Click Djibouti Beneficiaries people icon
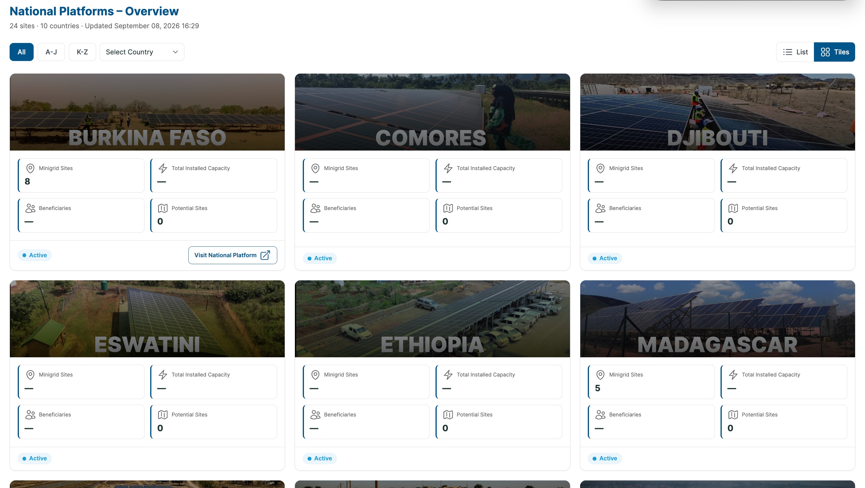The height and width of the screenshot is (488, 865). [x=600, y=208]
